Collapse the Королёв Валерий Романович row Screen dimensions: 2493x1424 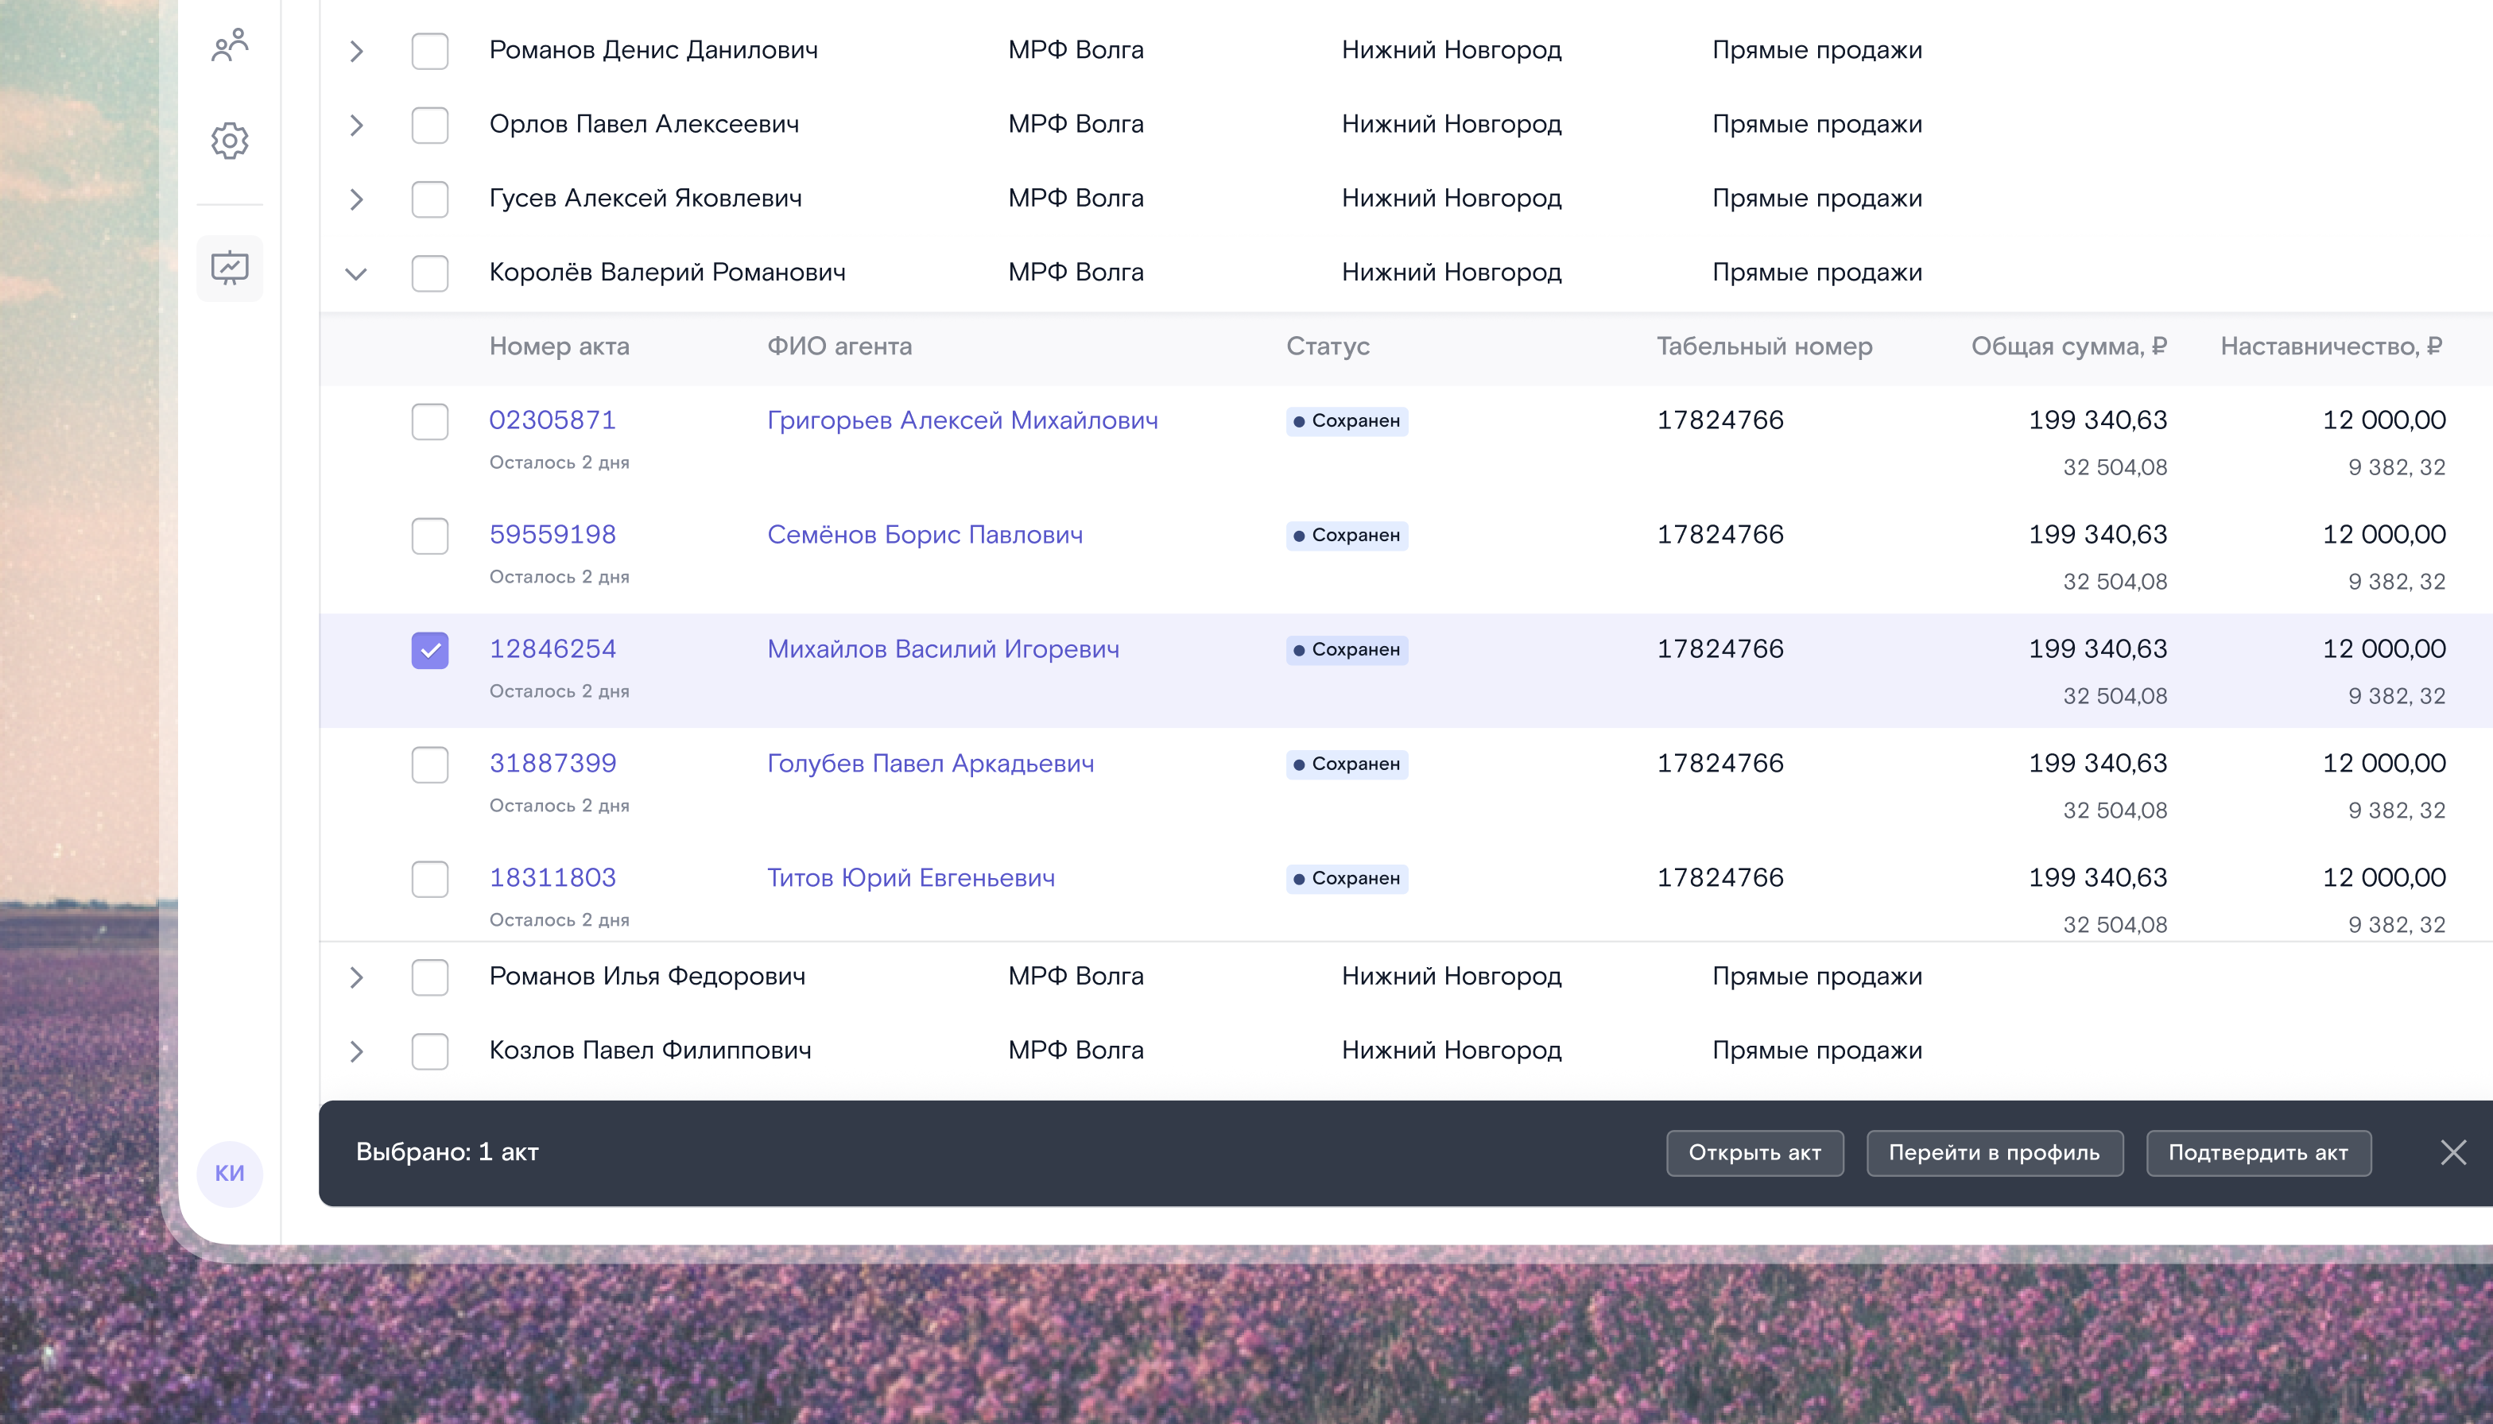pyautogui.click(x=356, y=274)
